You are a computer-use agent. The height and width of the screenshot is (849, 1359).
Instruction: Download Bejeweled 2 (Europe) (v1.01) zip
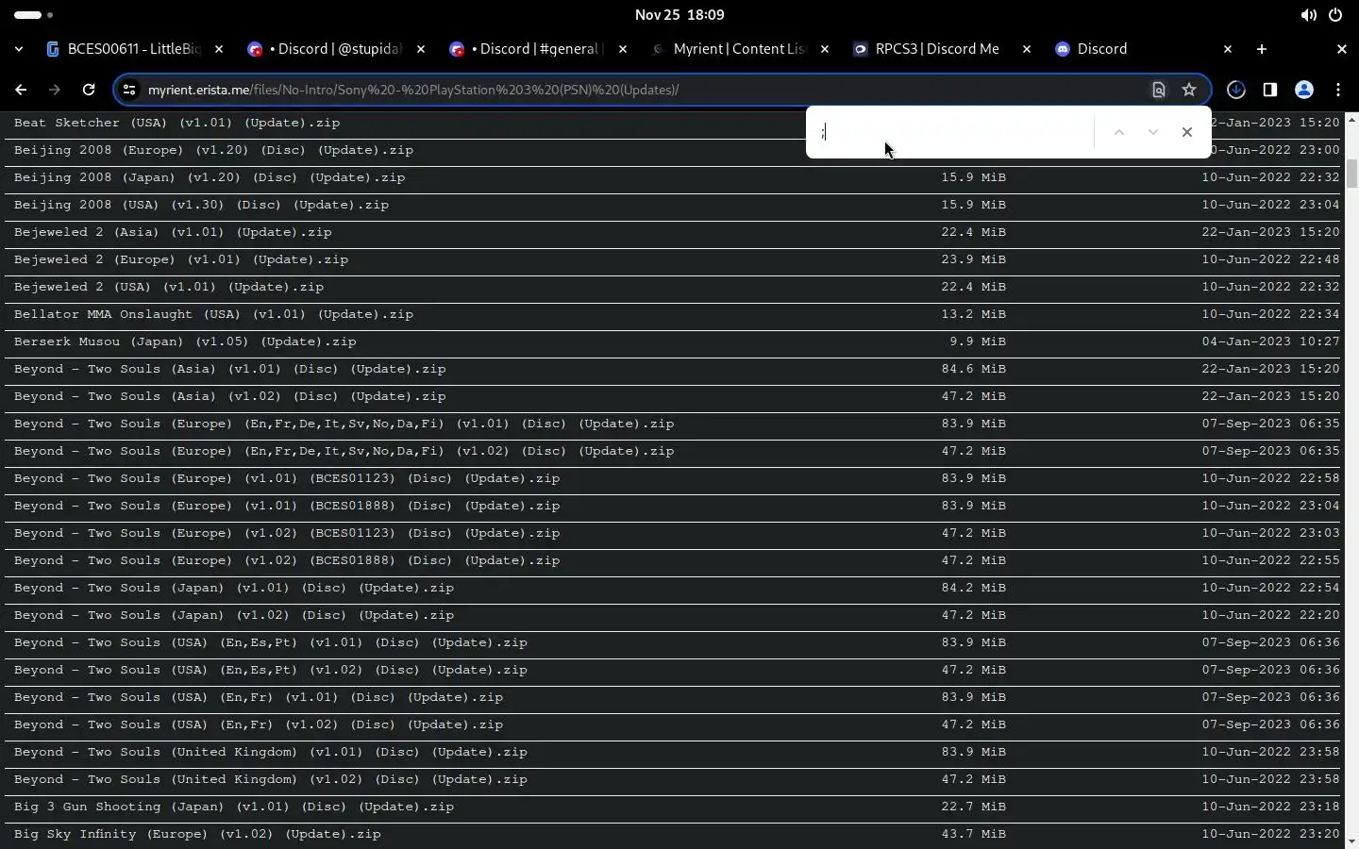(181, 259)
